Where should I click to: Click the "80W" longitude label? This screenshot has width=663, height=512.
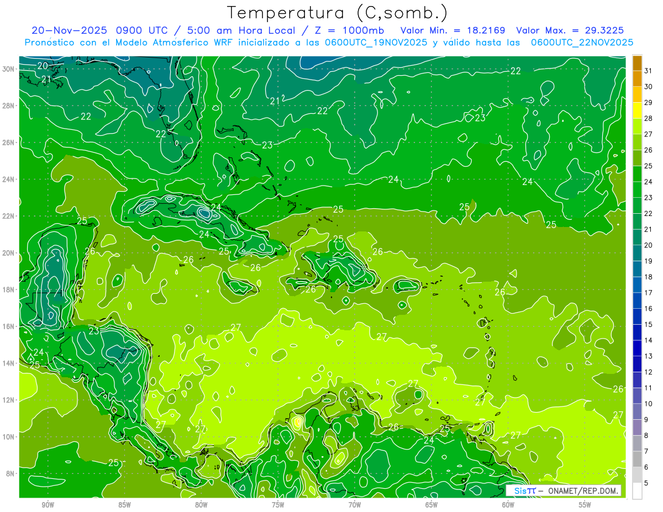[201, 505]
